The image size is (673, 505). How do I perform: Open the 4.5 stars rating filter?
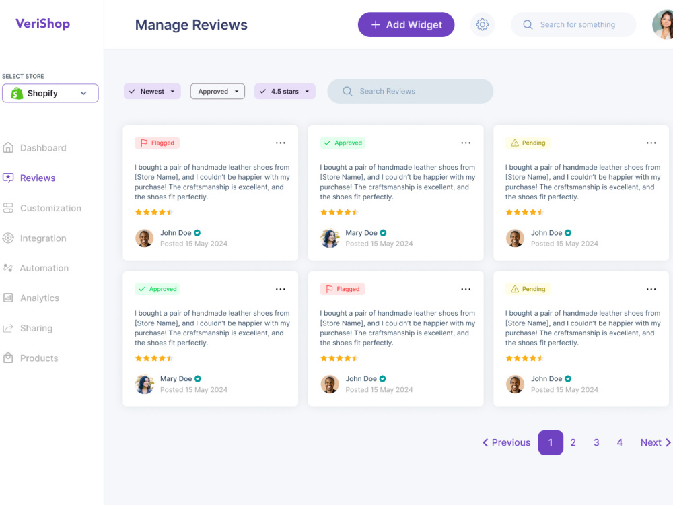pyautogui.click(x=285, y=92)
